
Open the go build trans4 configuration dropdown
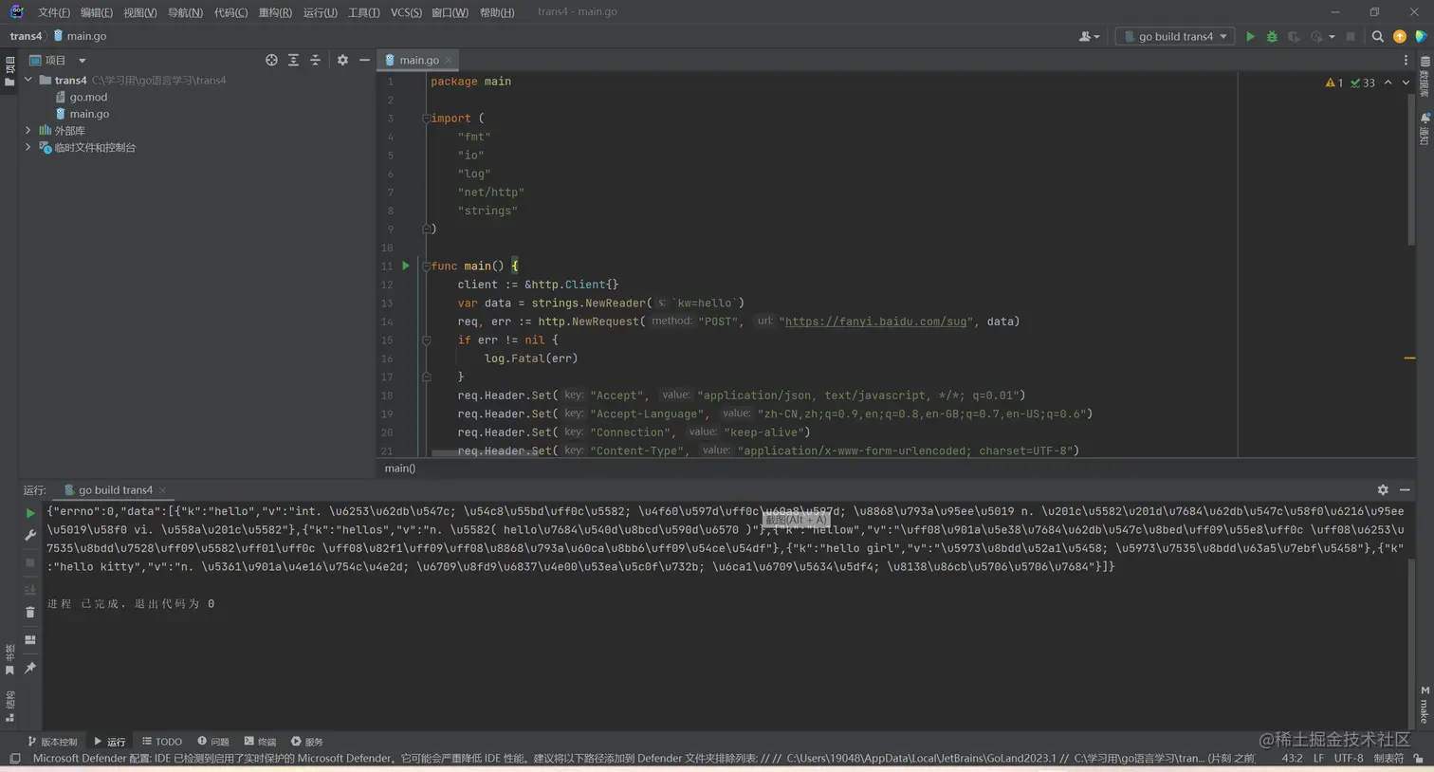click(x=1176, y=36)
